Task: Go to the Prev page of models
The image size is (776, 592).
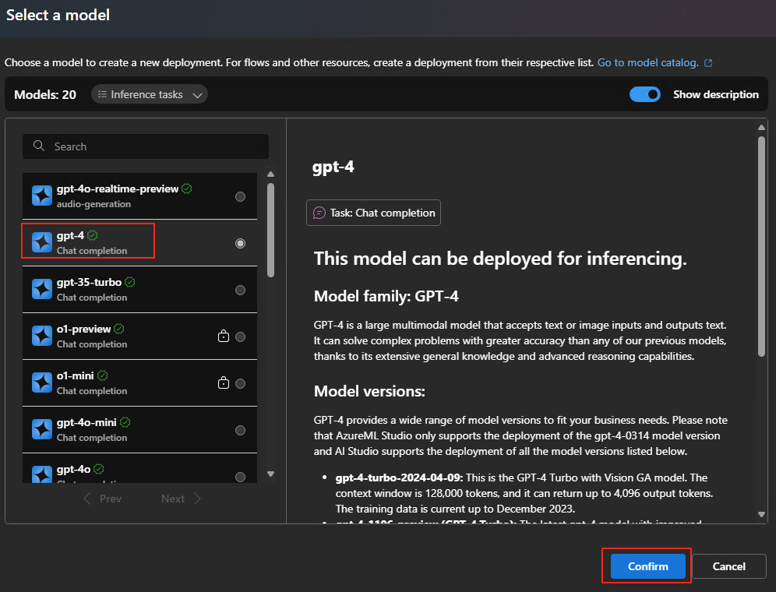Action: 102,499
